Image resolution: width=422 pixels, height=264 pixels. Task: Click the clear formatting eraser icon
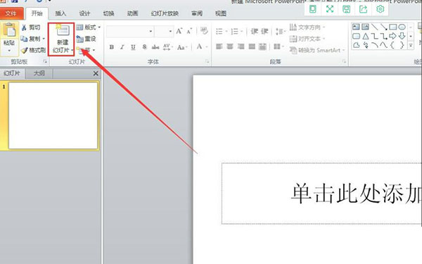coord(204,31)
